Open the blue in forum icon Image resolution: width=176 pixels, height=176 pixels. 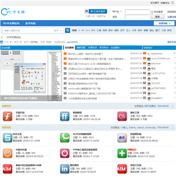[65, 169]
